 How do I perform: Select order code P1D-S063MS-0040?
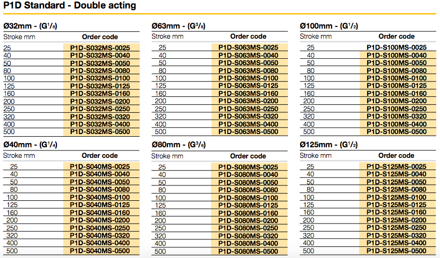[248, 55]
